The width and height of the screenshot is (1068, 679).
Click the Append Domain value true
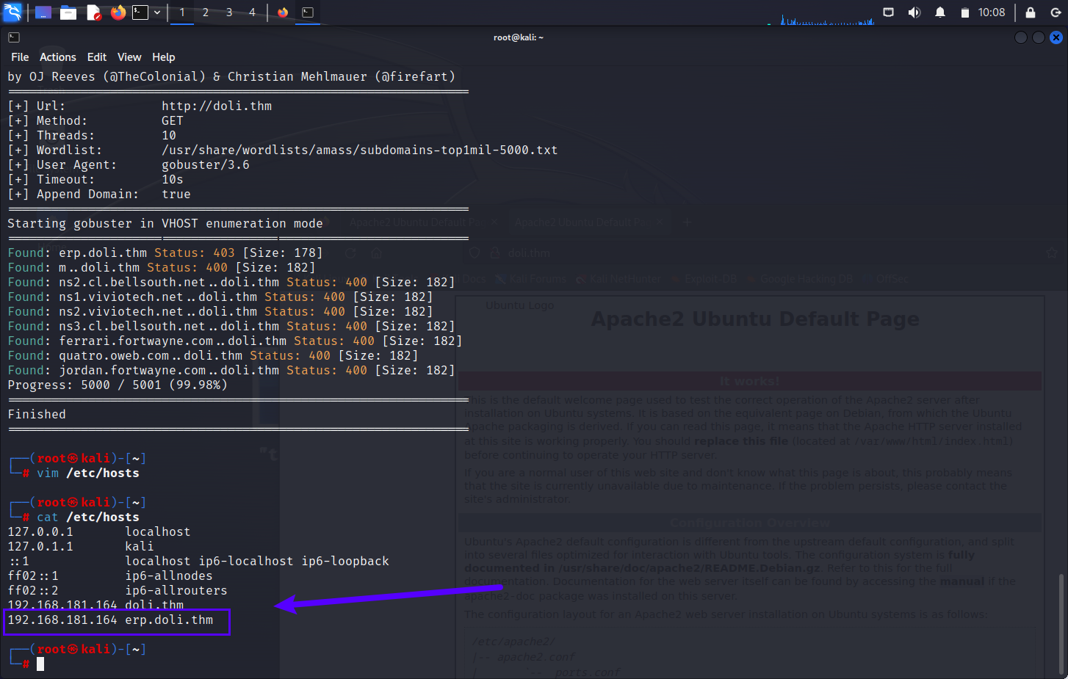pos(176,194)
